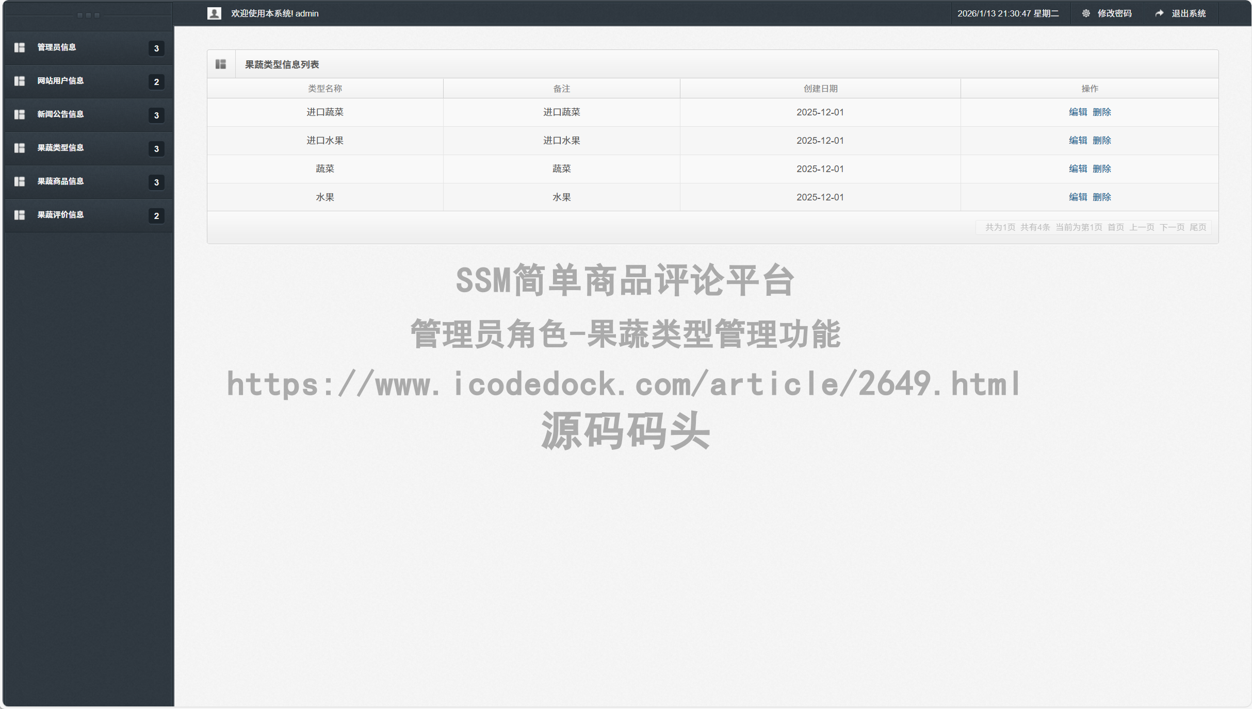Viewport: 1252px width, 709px height.
Task: Open the 果蔬类型信息 menu item
Action: click(60, 148)
